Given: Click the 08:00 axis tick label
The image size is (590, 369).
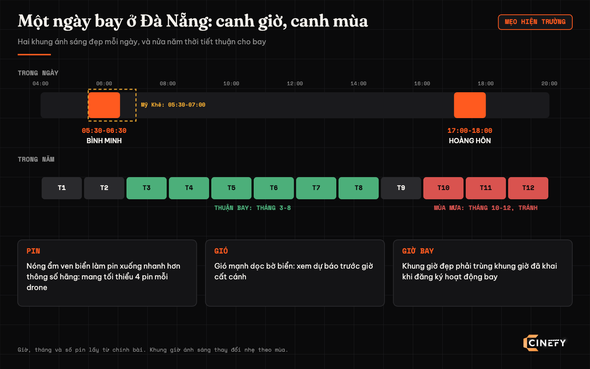Looking at the screenshot, I should (x=168, y=83).
